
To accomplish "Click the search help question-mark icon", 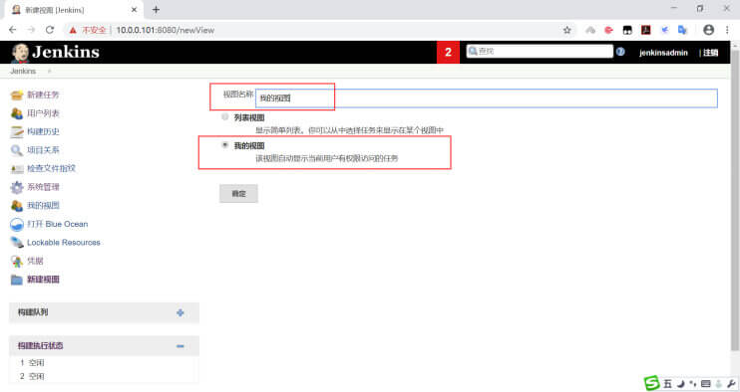I will [620, 52].
